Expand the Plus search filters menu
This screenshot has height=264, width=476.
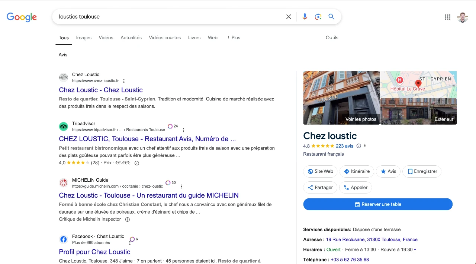233,37
